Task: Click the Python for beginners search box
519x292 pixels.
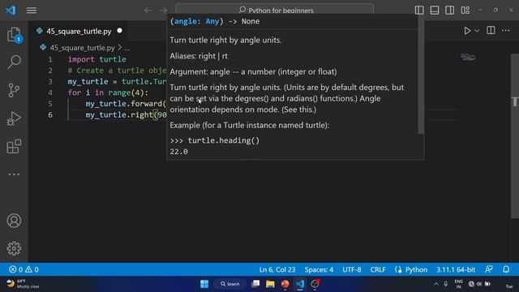Action: (x=275, y=9)
